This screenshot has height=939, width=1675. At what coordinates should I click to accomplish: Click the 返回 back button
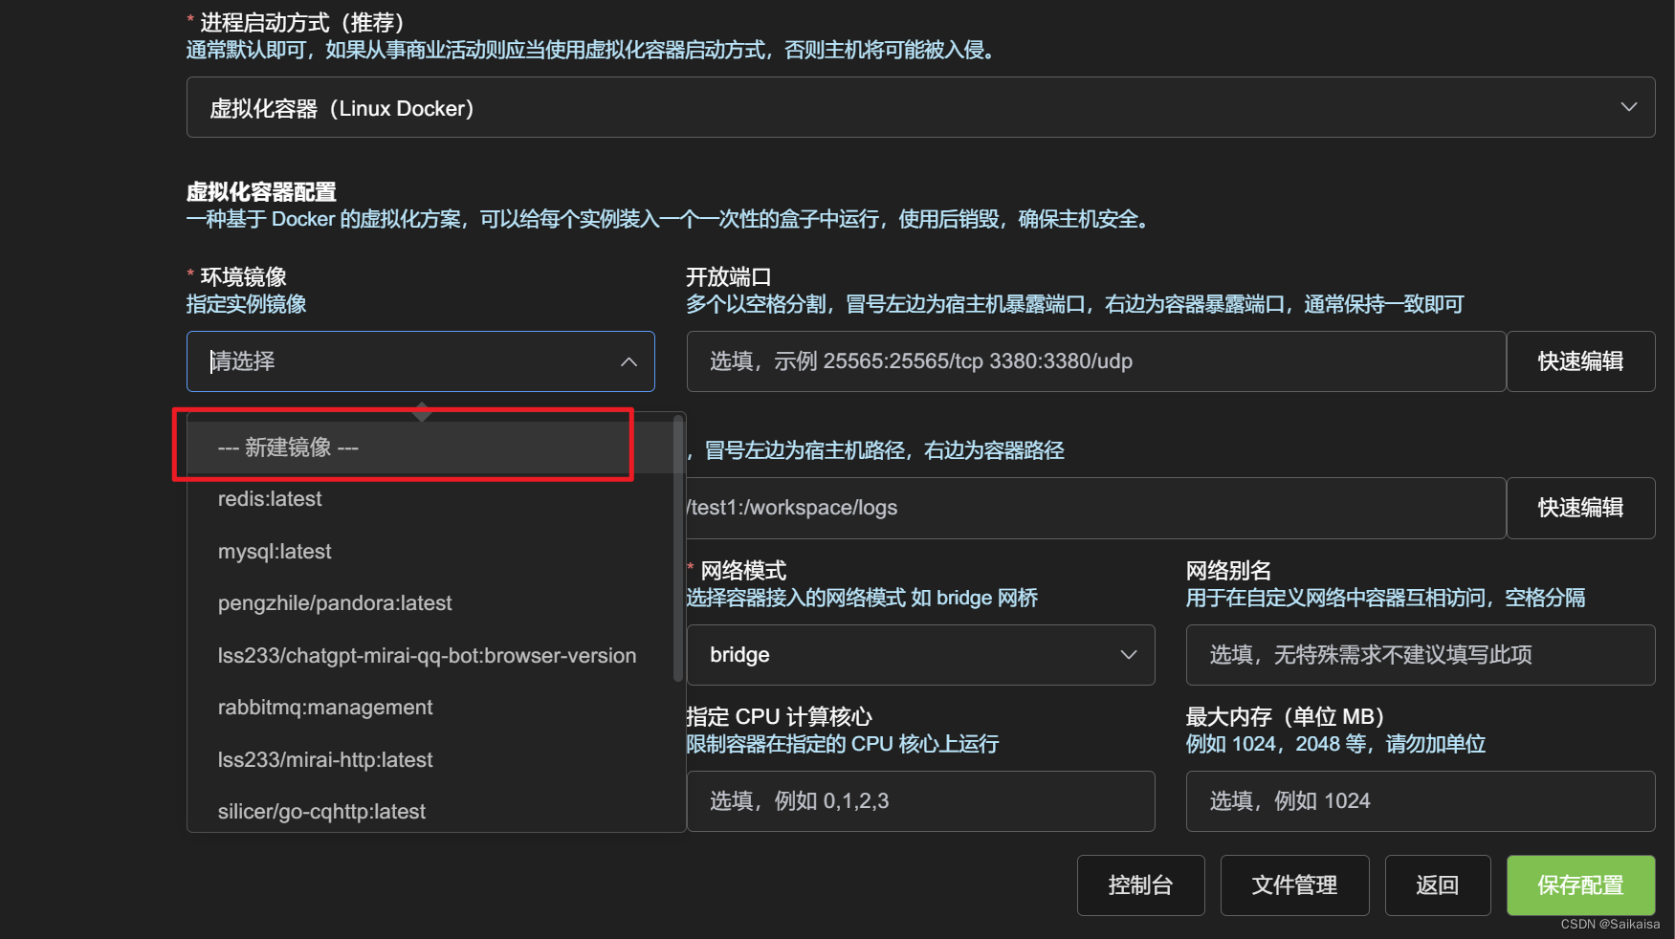(1437, 885)
